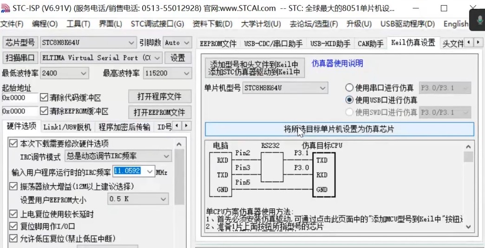Click 扫描串口 button
Image resolution: width=485 pixels, height=248 pixels.
[x=20, y=58]
